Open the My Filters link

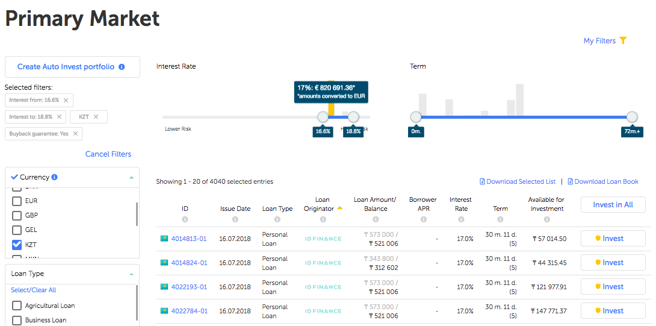[x=599, y=40]
